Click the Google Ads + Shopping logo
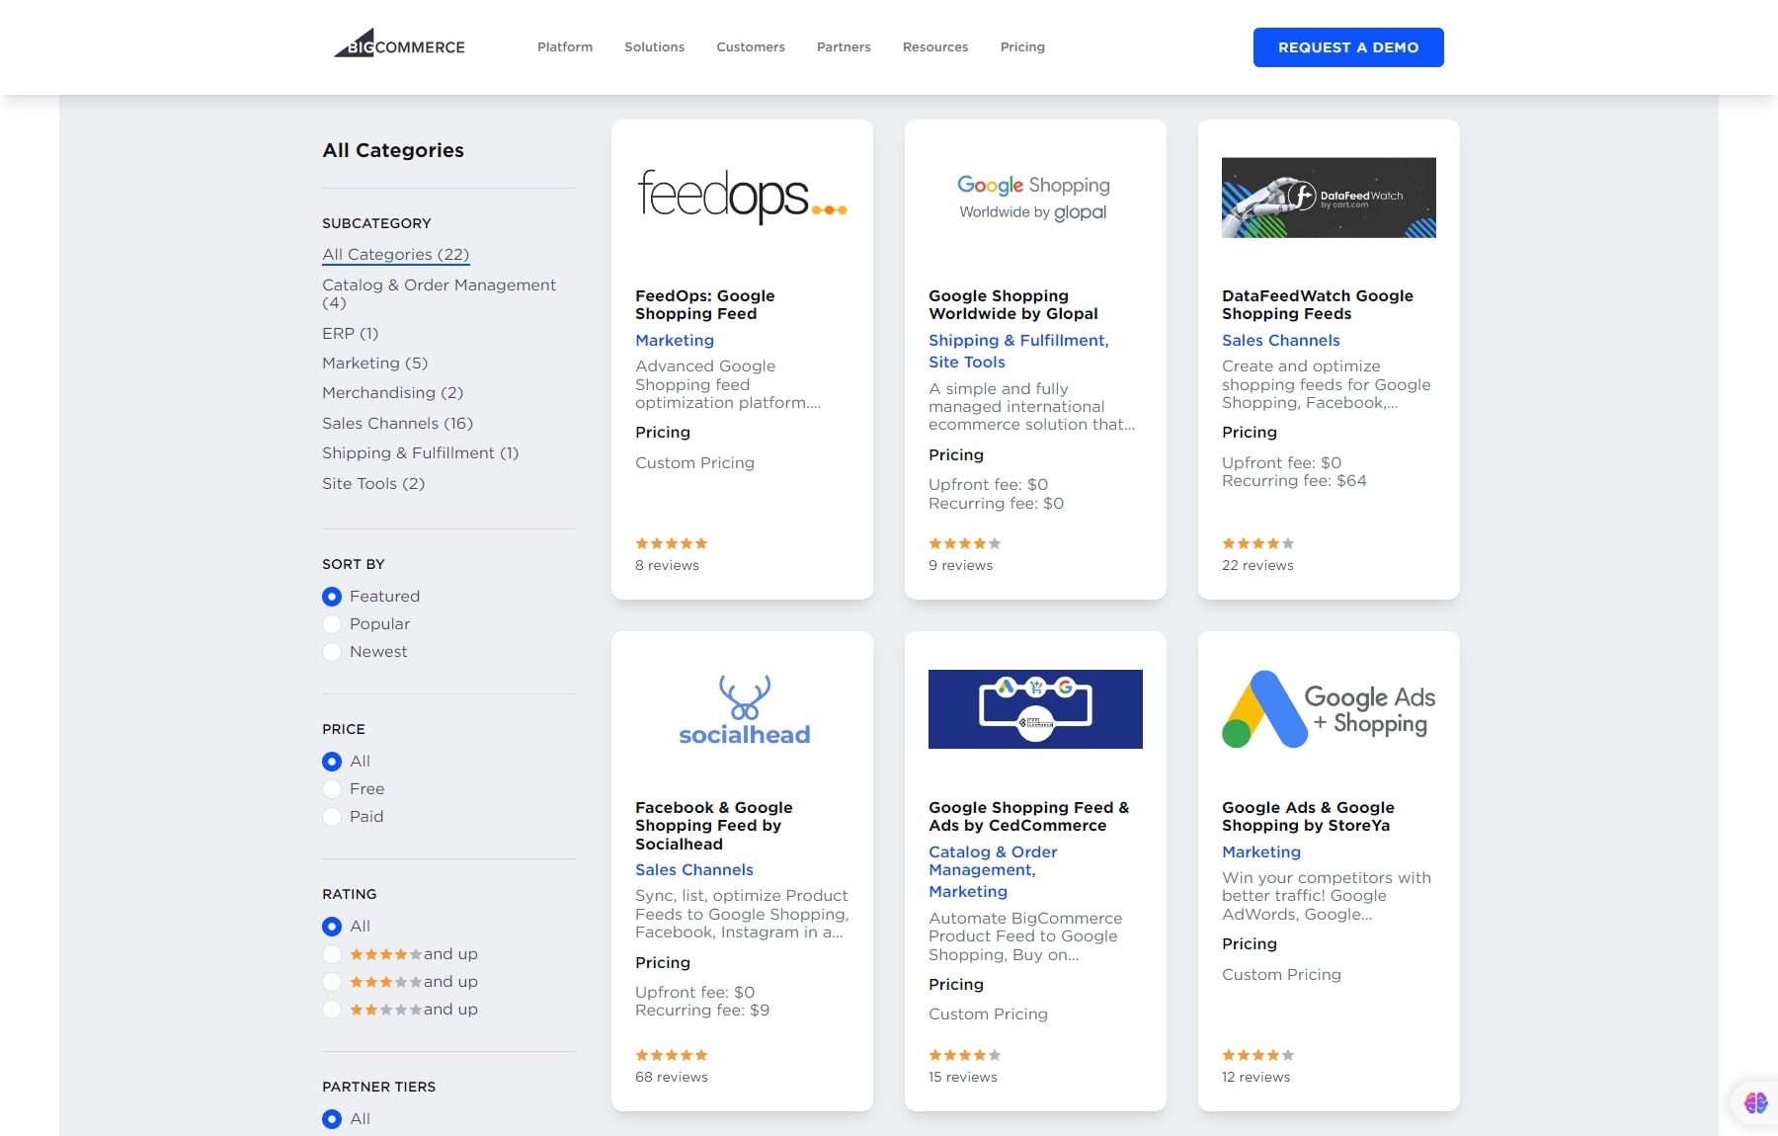Viewport: 1778px width, 1136px height. (1329, 707)
